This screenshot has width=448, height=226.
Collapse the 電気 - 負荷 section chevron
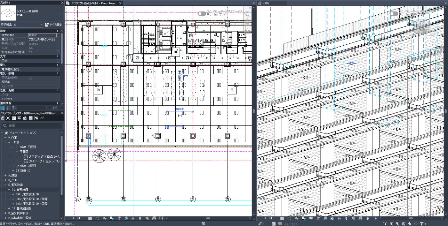[x=58, y=90]
